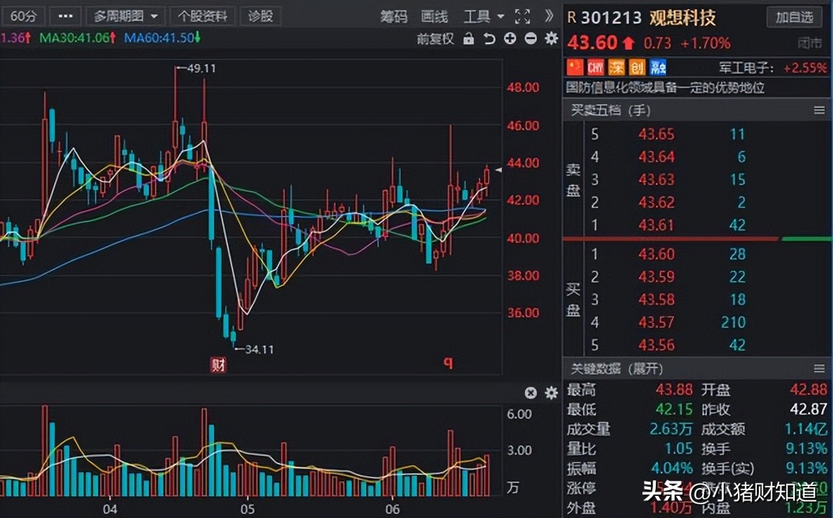Toggle the 筹码 chip distribution view
Screen dimensions: 833x518
tap(393, 16)
